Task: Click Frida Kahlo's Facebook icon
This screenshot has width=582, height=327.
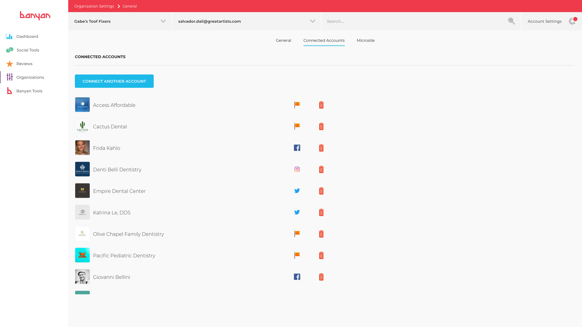Action: [297, 148]
